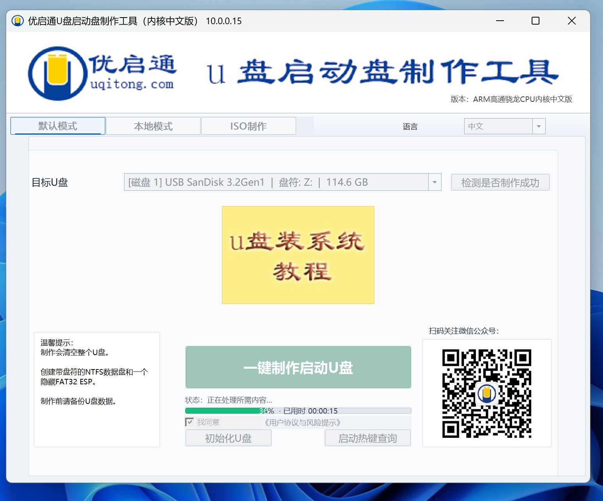
Task: Click the 初始化U盘 button
Action: pyautogui.click(x=228, y=438)
